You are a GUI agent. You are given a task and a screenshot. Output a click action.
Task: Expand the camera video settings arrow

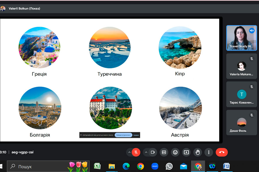pyautogui.click(x=146, y=152)
